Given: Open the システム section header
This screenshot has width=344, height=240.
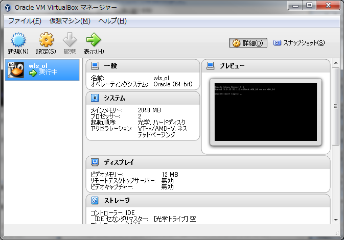Looking at the screenshot, I should click(x=143, y=98).
